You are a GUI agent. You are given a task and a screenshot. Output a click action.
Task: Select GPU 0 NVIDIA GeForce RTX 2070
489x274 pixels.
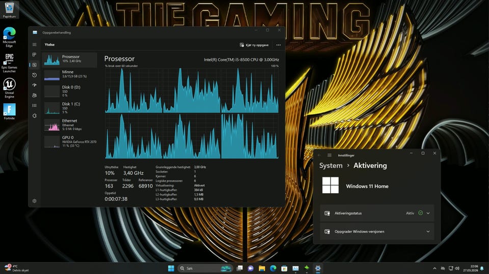70,141
